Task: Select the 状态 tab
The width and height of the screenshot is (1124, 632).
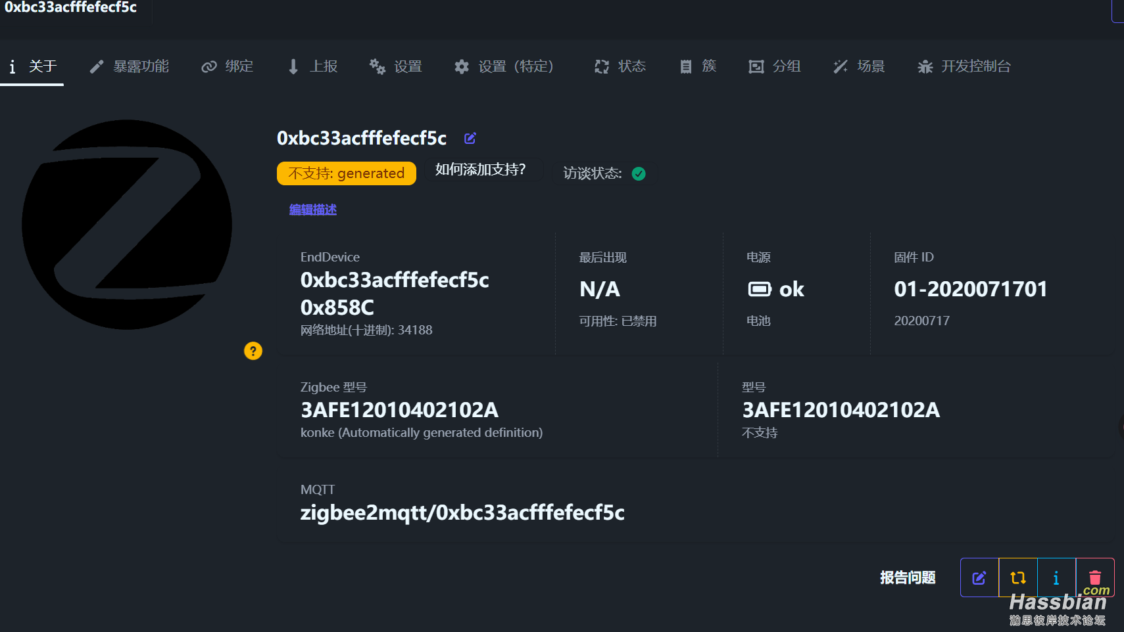Action: (620, 66)
